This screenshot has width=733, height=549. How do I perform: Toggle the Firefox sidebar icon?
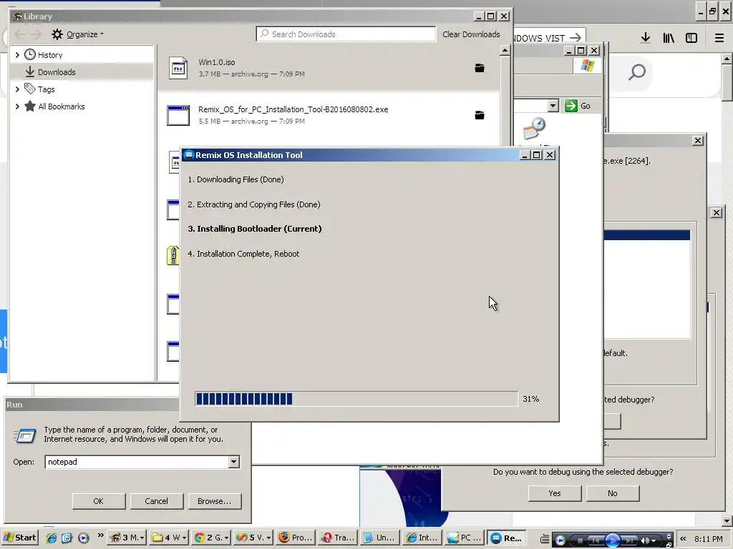click(691, 38)
